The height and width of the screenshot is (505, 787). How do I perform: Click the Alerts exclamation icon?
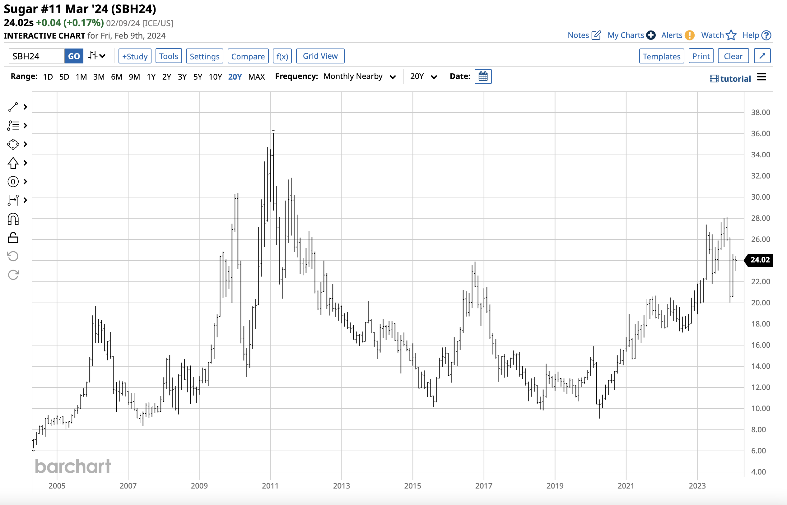pos(690,35)
